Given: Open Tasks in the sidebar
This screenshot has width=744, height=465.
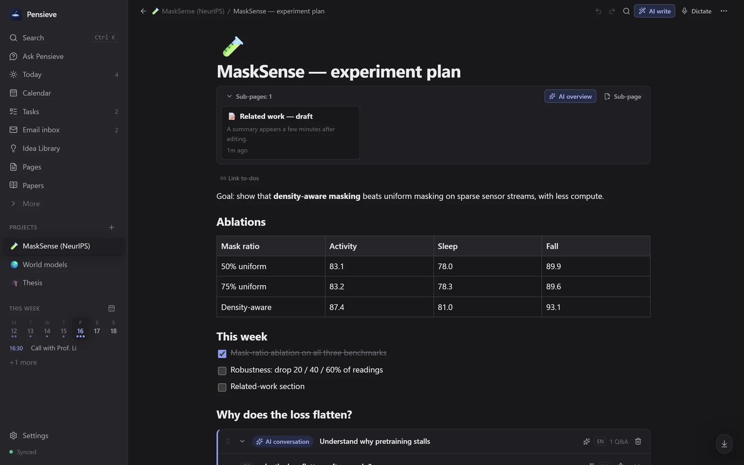Looking at the screenshot, I should tap(64, 112).
